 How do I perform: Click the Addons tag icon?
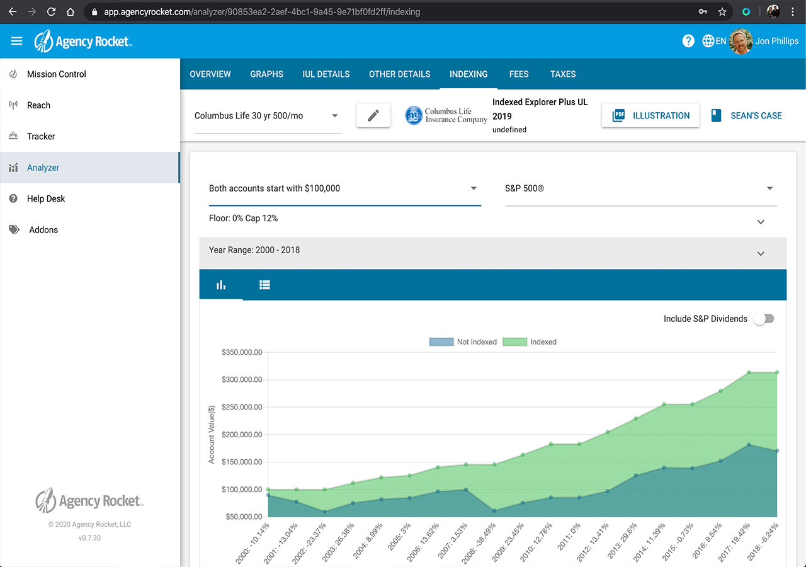[x=14, y=230]
